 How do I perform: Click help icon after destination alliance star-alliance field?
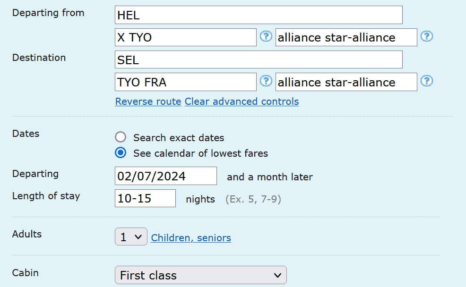(427, 81)
